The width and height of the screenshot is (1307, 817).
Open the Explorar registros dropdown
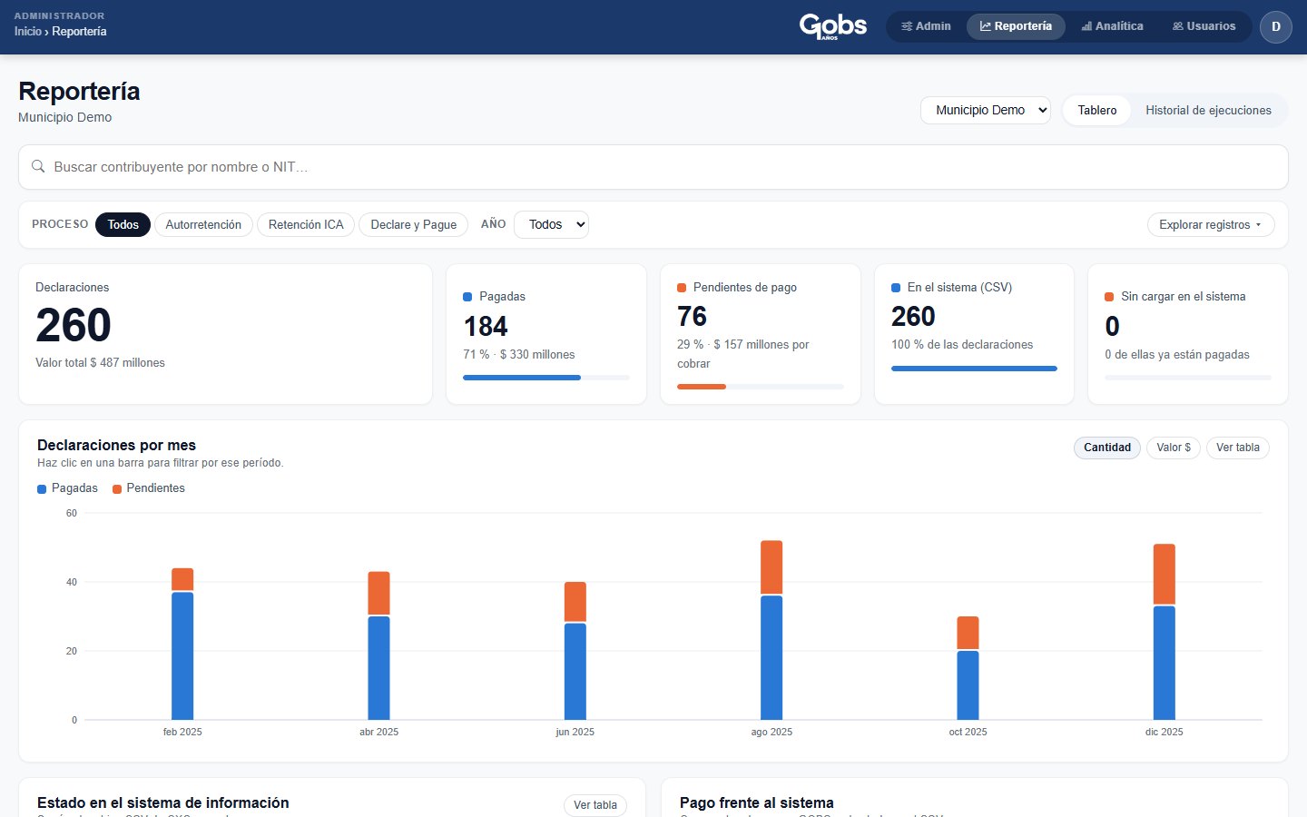click(x=1211, y=224)
